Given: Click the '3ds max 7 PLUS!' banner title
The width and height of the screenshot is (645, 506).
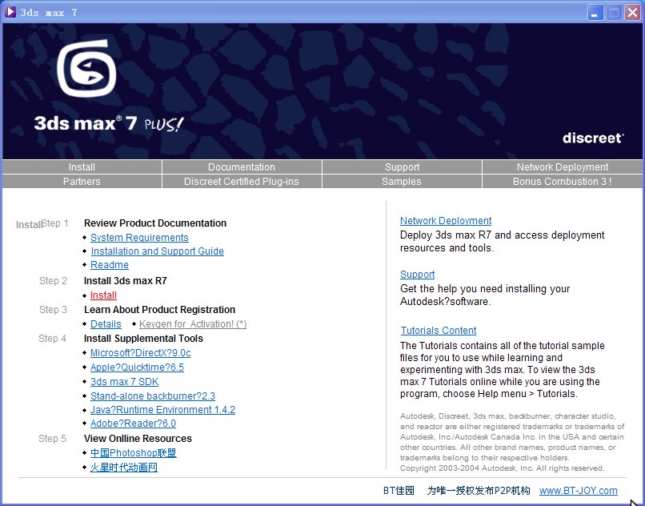Looking at the screenshot, I should 109,123.
